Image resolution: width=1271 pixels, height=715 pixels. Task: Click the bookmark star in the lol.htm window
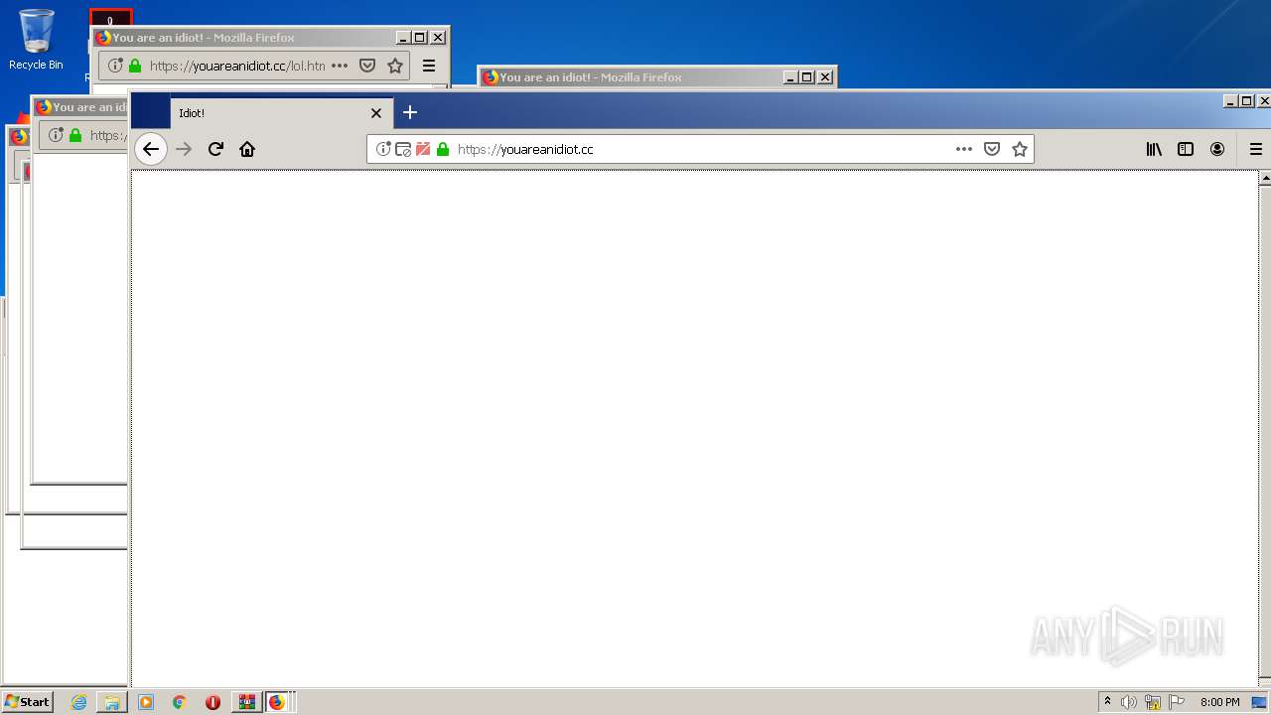(x=395, y=66)
